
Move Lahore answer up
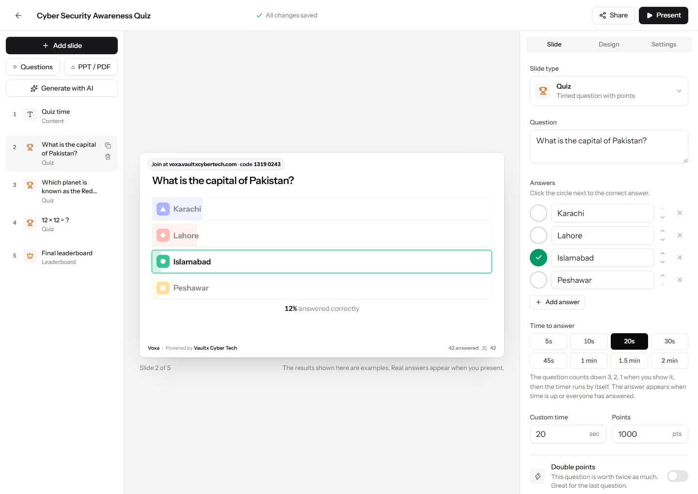point(663,231)
